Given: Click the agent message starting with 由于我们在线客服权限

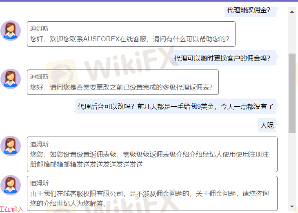Looking at the screenshot, I should point(152,193).
